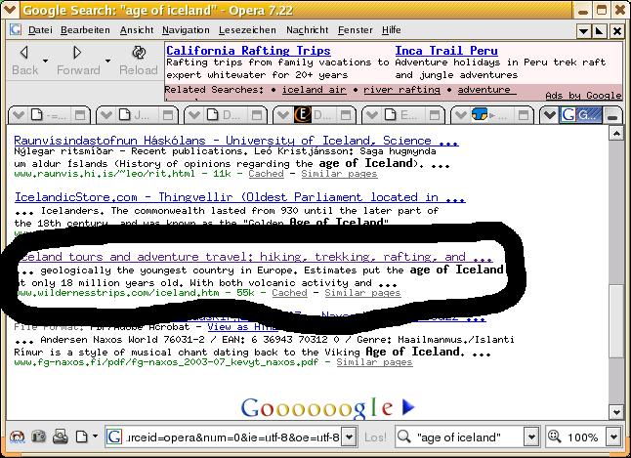This screenshot has width=631, height=458.
Task: Open the Hilfe menu
Action: [x=391, y=30]
